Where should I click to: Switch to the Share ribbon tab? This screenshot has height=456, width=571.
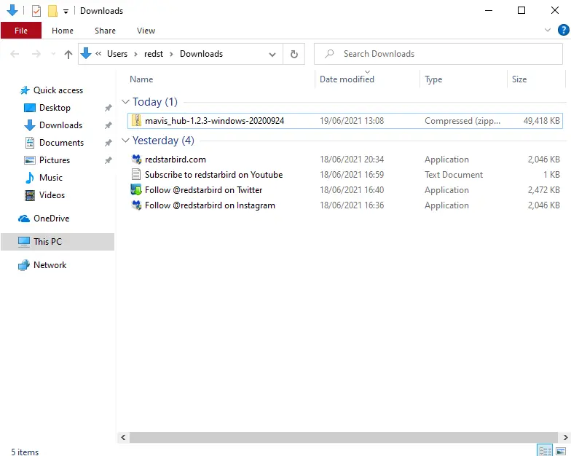click(x=105, y=31)
